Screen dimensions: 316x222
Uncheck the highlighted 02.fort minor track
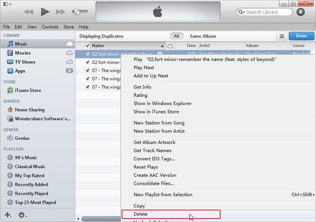88,54
